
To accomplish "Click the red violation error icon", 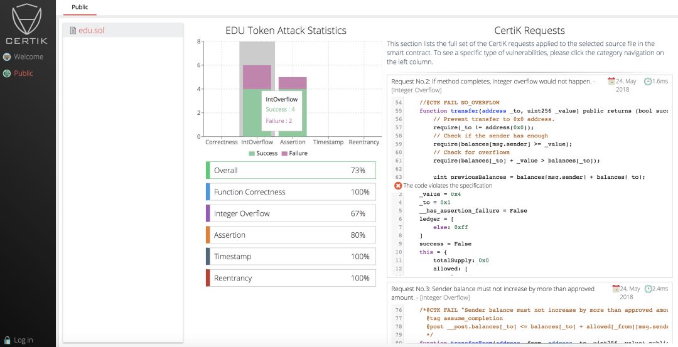I will click(x=398, y=186).
